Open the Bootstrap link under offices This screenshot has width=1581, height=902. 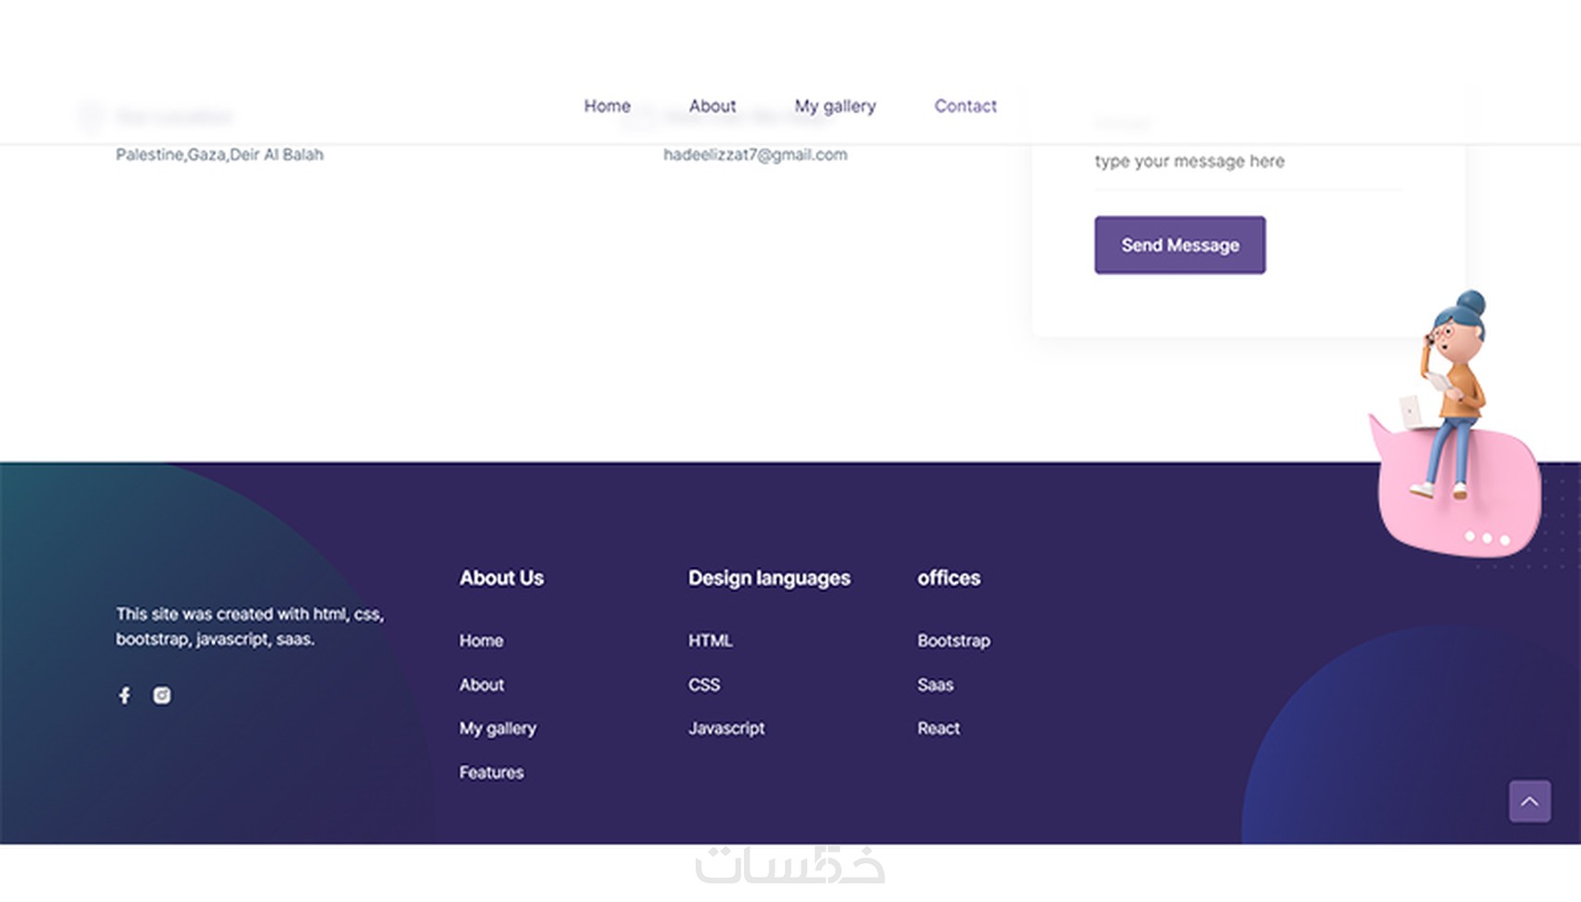953,641
